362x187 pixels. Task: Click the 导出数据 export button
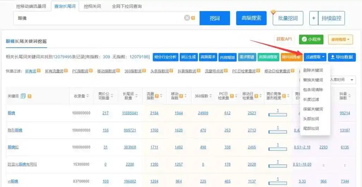pyautogui.click(x=342, y=57)
